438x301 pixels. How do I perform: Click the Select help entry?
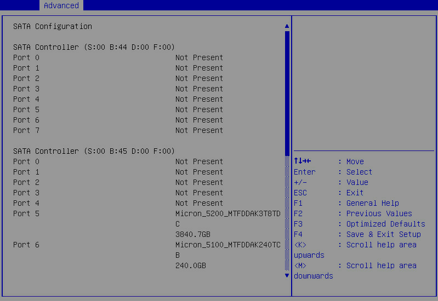tap(359, 172)
